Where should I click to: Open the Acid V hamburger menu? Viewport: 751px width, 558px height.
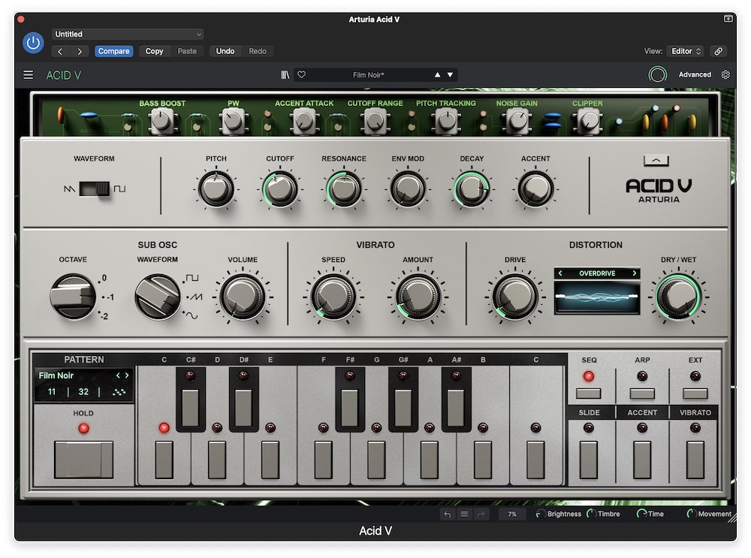tap(29, 74)
